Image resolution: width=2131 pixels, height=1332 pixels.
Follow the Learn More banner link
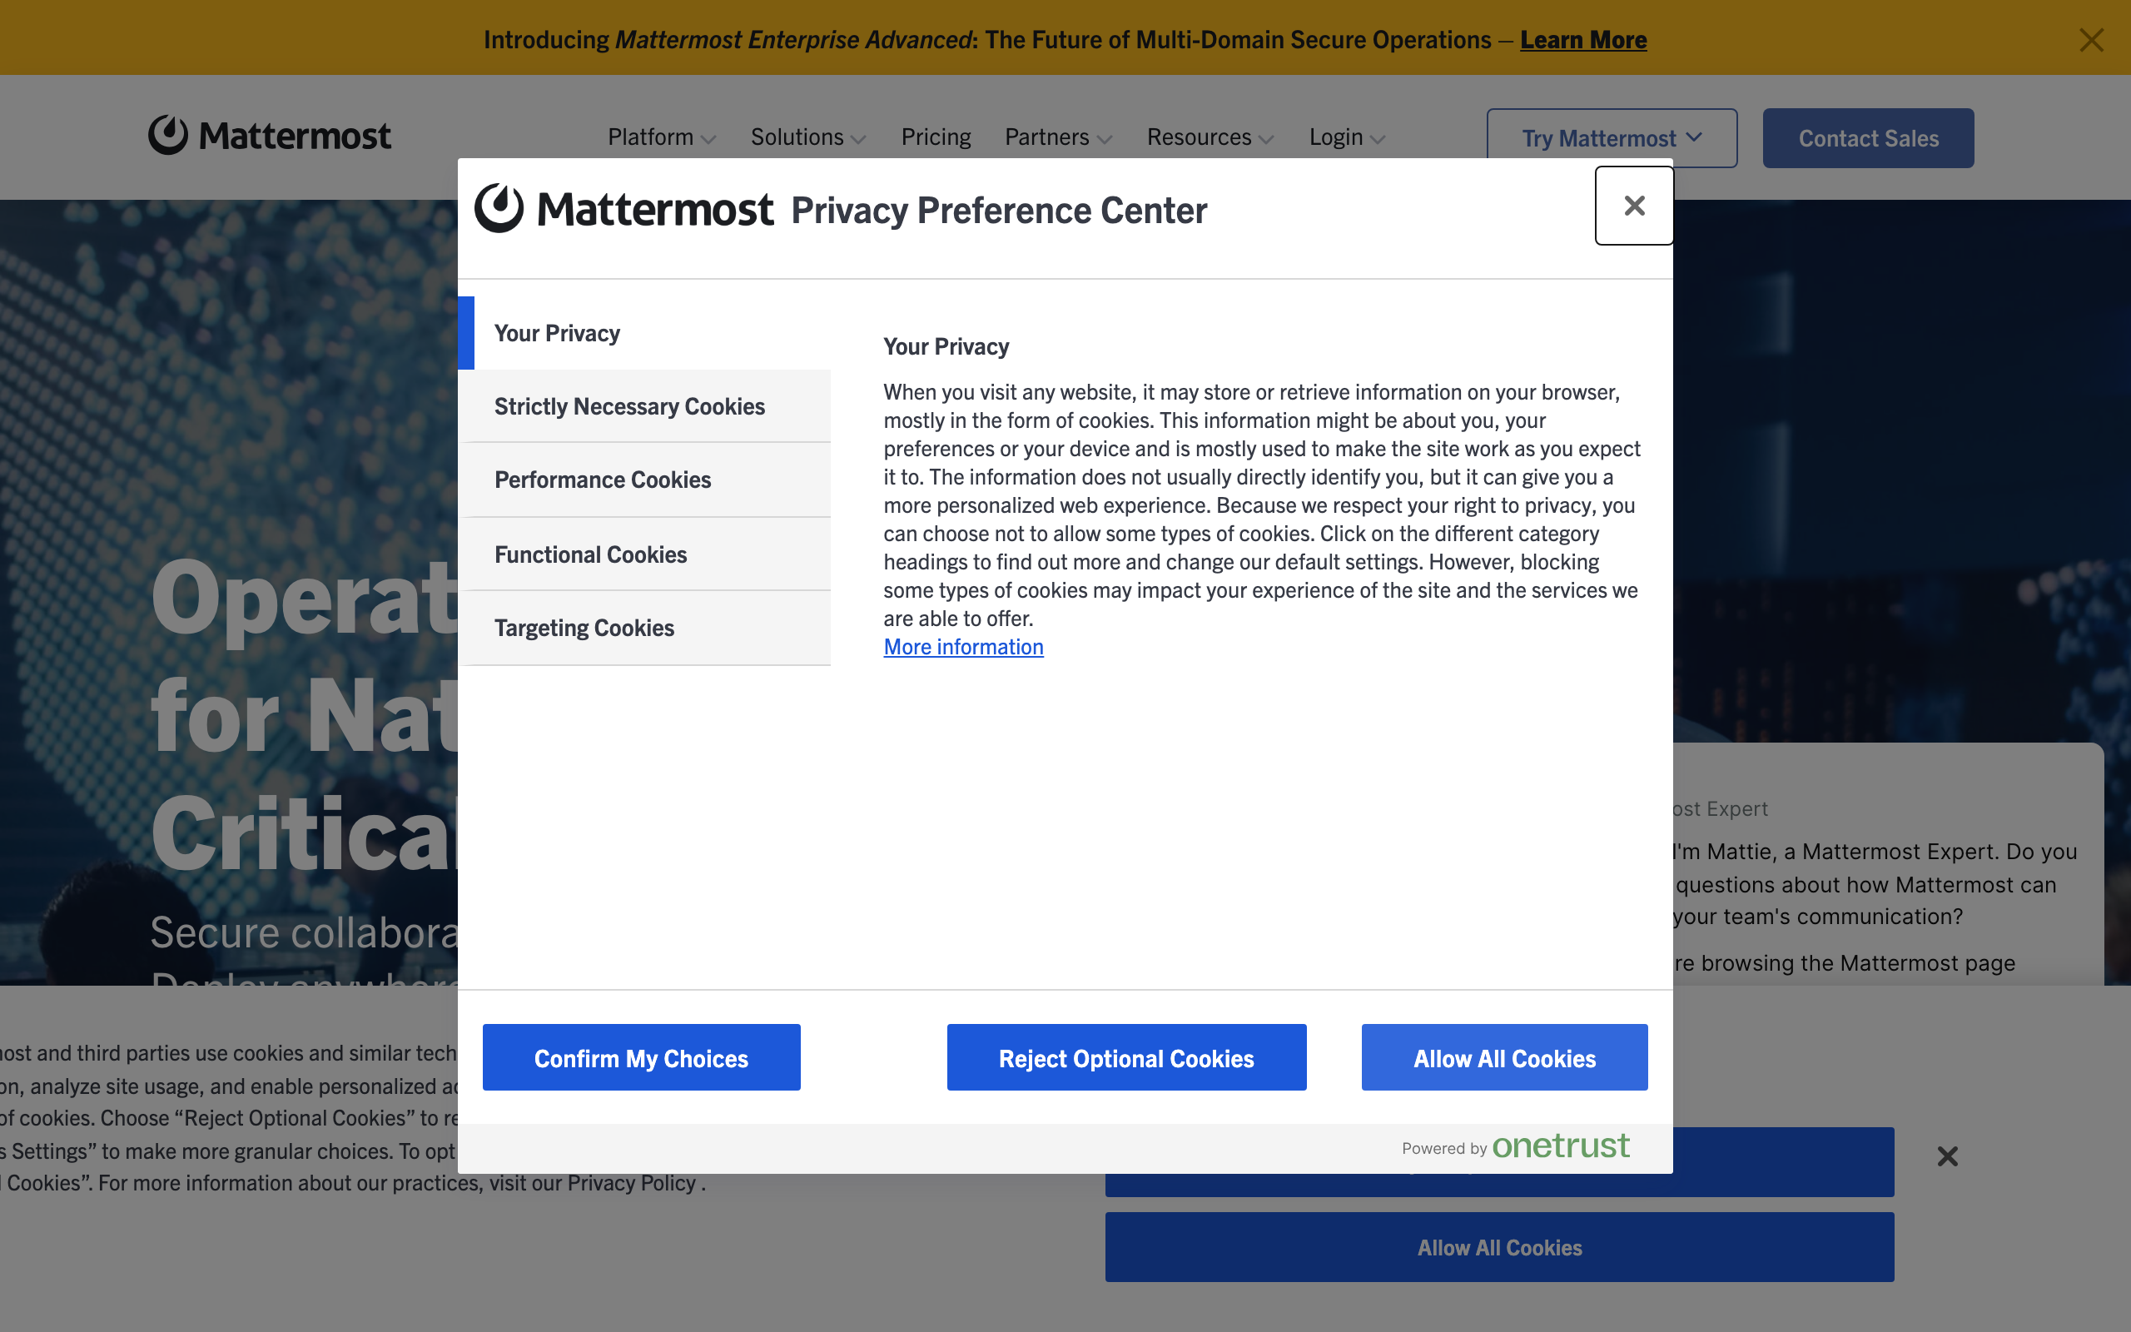tap(1582, 40)
